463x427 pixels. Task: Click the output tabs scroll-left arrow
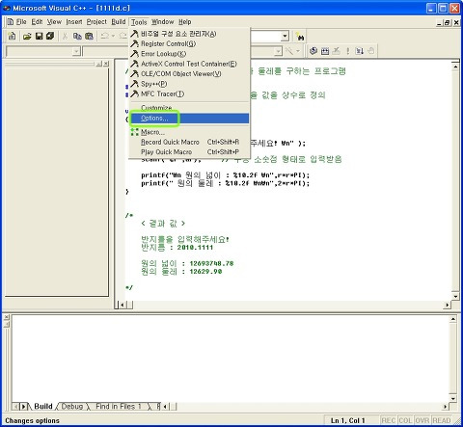[15, 407]
